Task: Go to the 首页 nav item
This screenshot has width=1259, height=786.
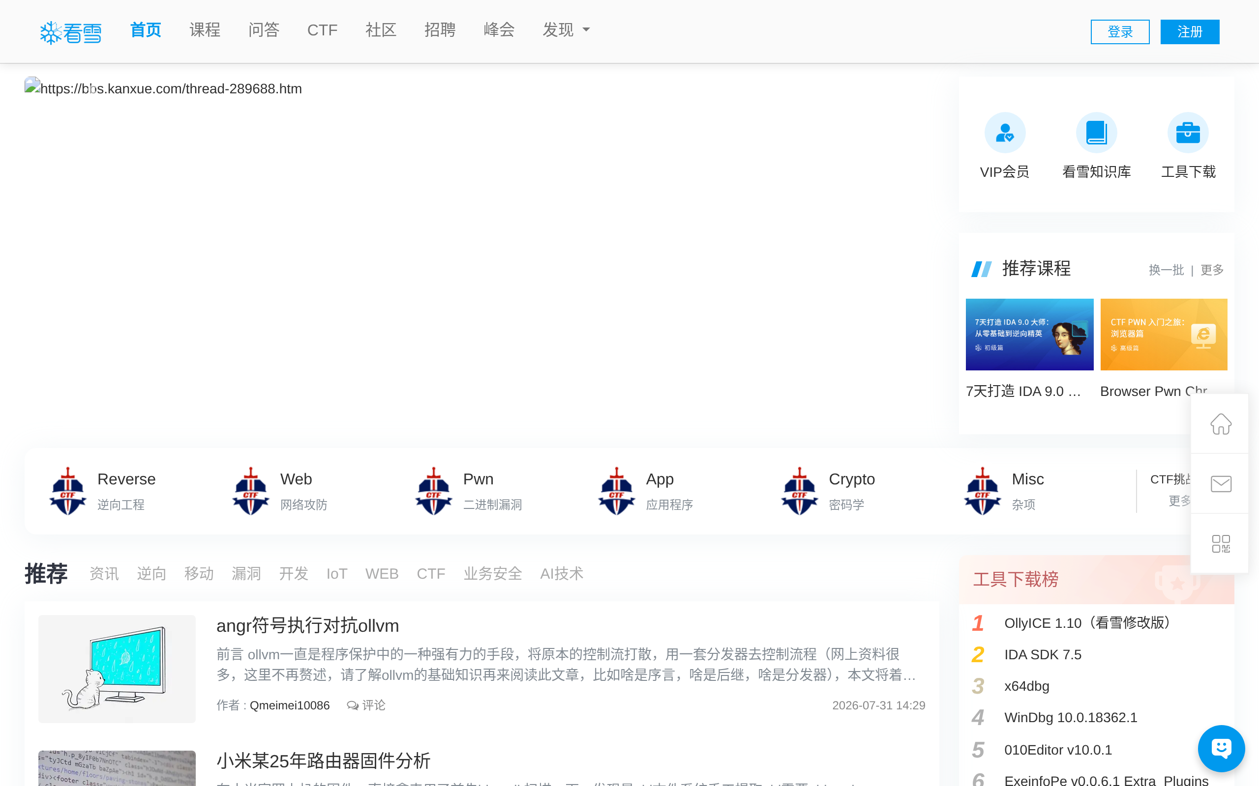Action: click(x=146, y=29)
